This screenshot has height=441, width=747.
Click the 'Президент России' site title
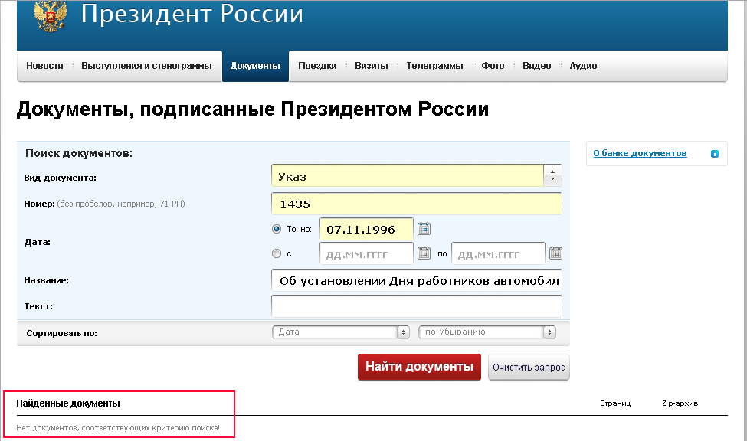pyautogui.click(x=192, y=14)
